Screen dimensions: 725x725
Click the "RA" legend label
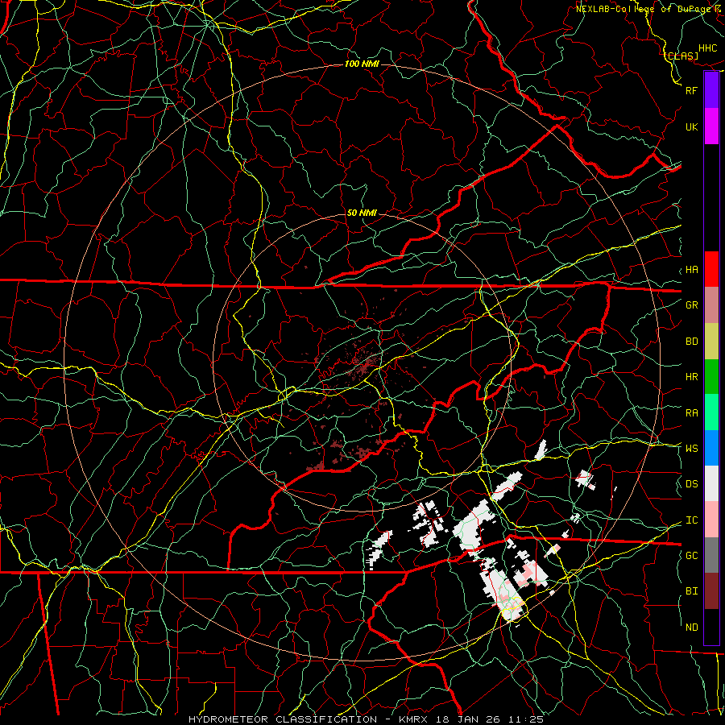pyautogui.click(x=692, y=413)
